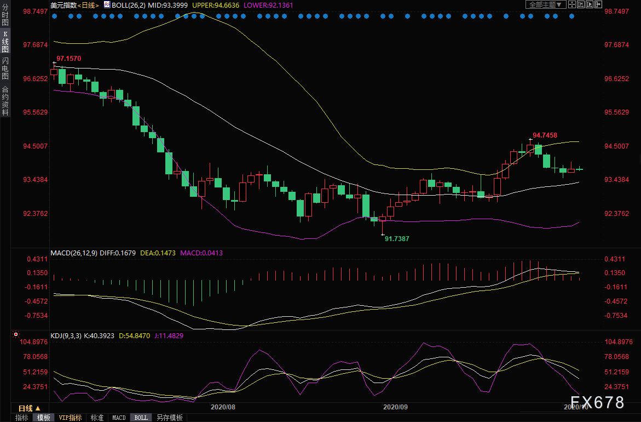The width and height of the screenshot is (641, 422).
Task: Switch to the 闪电图 side tab
Action: pyautogui.click(x=5, y=68)
